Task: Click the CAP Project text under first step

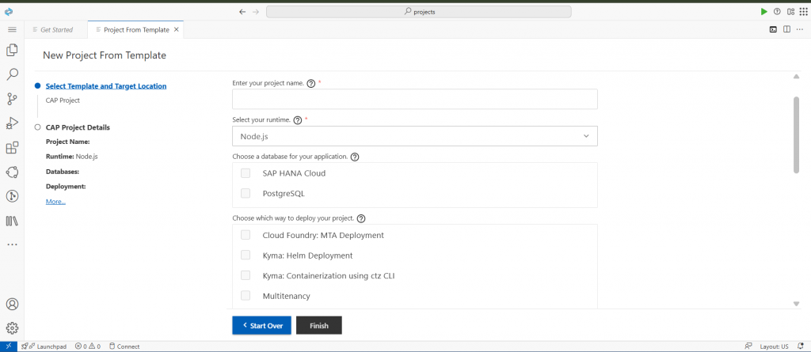Action: tap(63, 100)
